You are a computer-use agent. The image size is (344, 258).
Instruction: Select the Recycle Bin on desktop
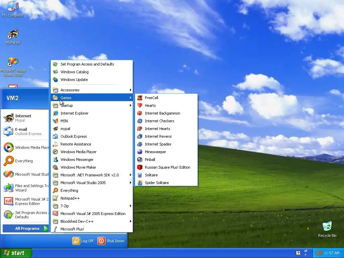tap(327, 229)
